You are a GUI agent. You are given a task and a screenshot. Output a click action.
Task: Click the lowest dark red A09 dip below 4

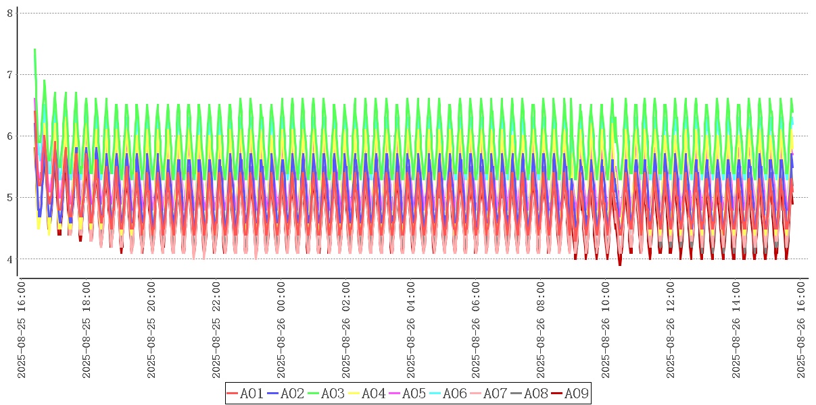620,265
